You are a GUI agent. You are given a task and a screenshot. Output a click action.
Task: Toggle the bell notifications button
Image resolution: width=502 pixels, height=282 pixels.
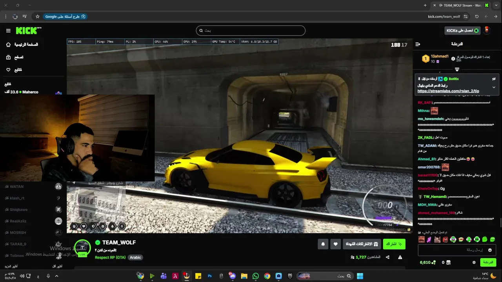[323, 244]
